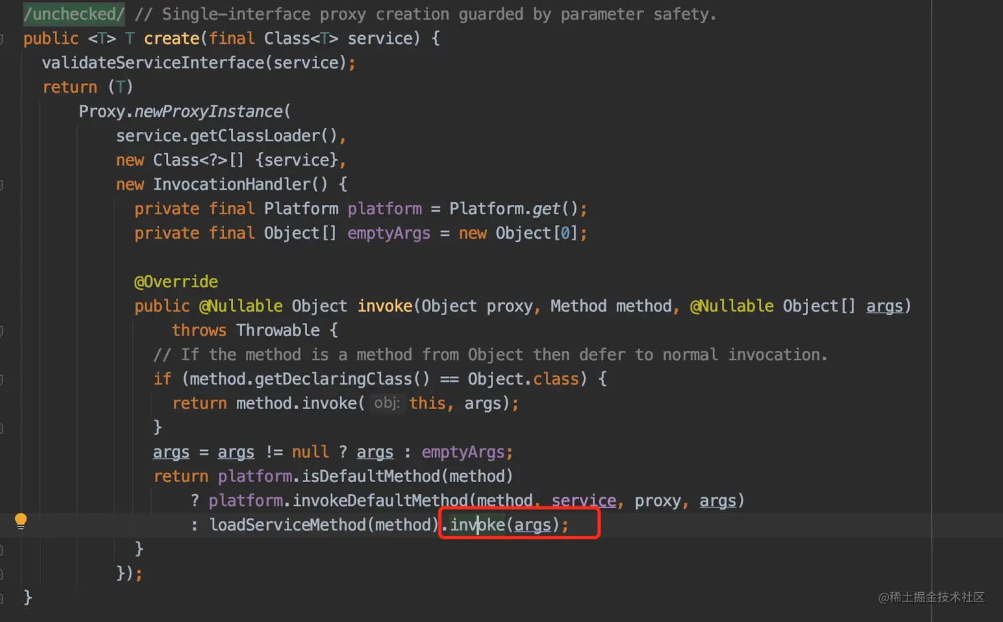Click "newProxyInstance" in the Proxy call
Screen dimensions: 1003x622
pyautogui.click(x=208, y=111)
